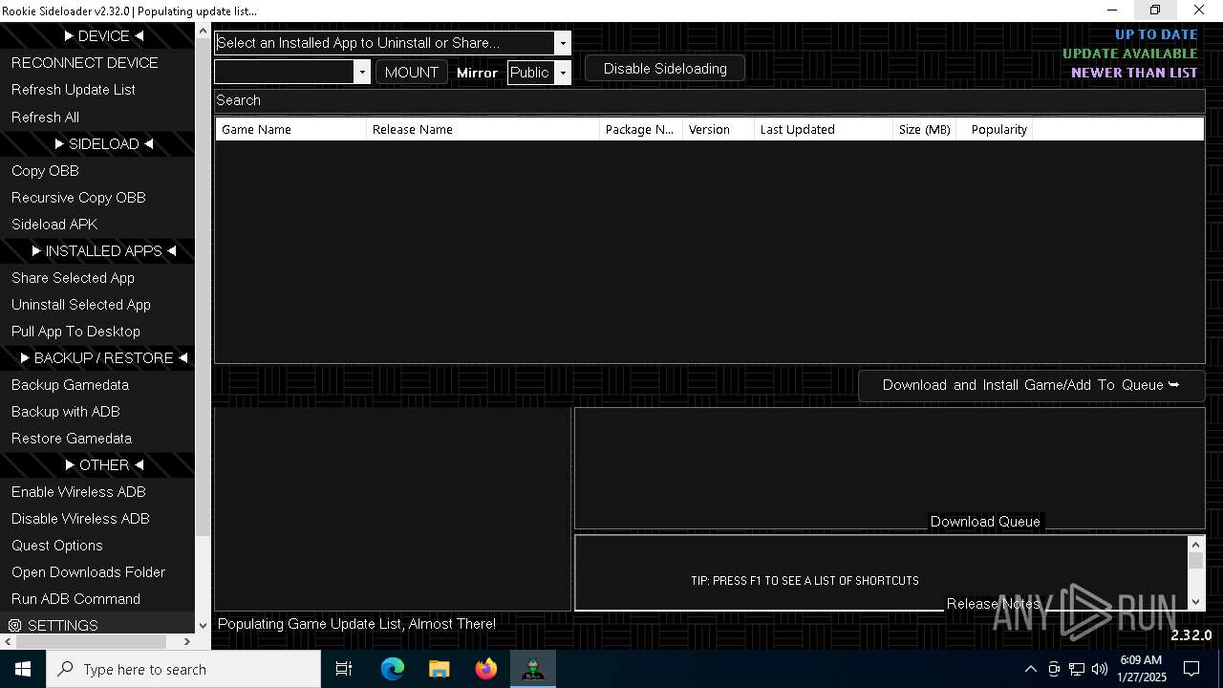
Task: Sort by Size (MB) column
Action: coord(924,129)
